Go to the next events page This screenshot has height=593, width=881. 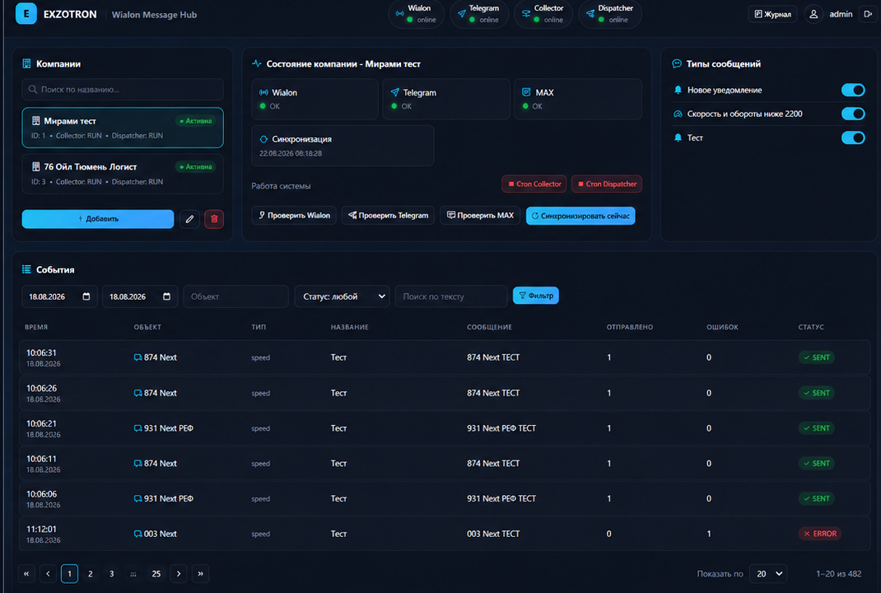pyautogui.click(x=179, y=573)
